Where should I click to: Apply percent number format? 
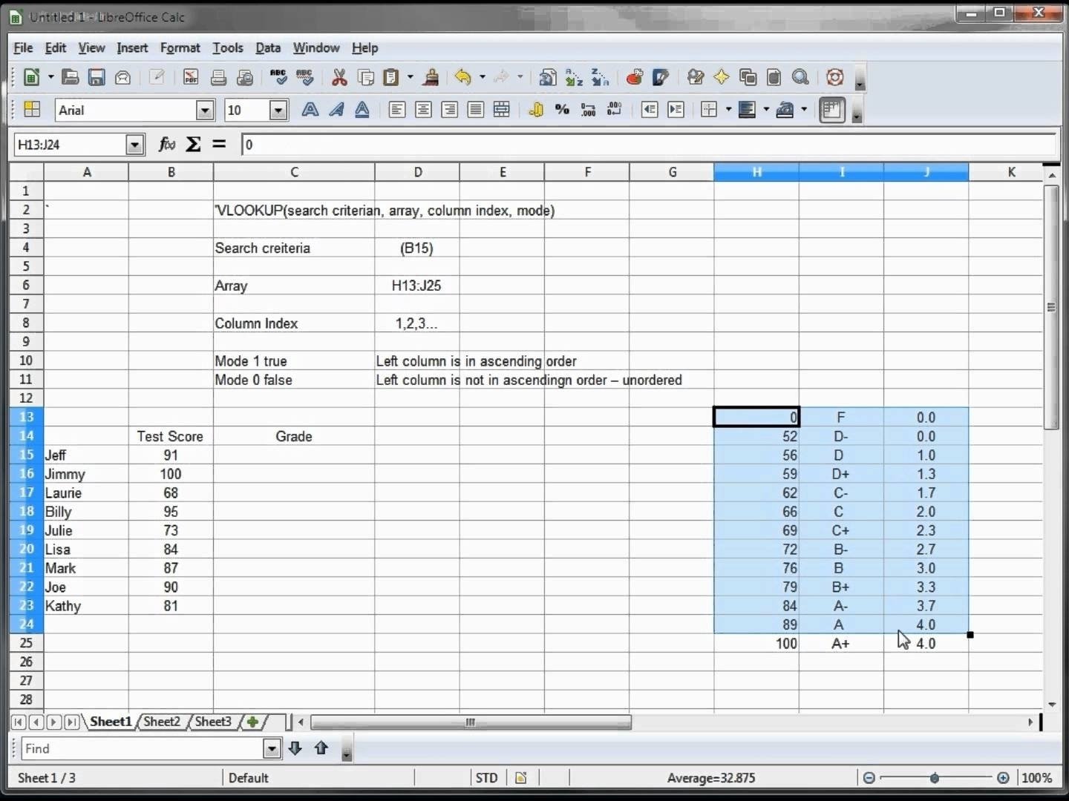[x=562, y=110]
